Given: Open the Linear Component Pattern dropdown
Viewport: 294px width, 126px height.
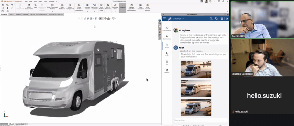Looking at the screenshot, I should pos(52,11).
